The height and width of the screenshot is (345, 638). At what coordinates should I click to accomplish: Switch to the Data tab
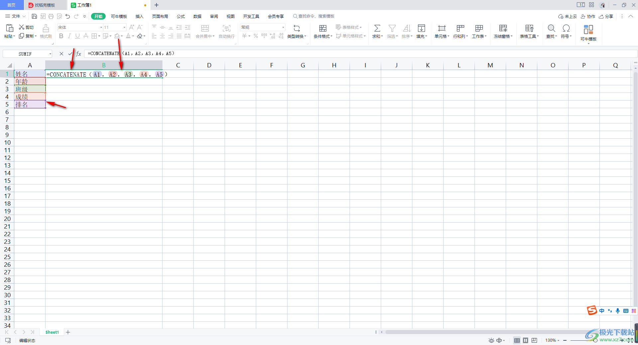tap(197, 16)
